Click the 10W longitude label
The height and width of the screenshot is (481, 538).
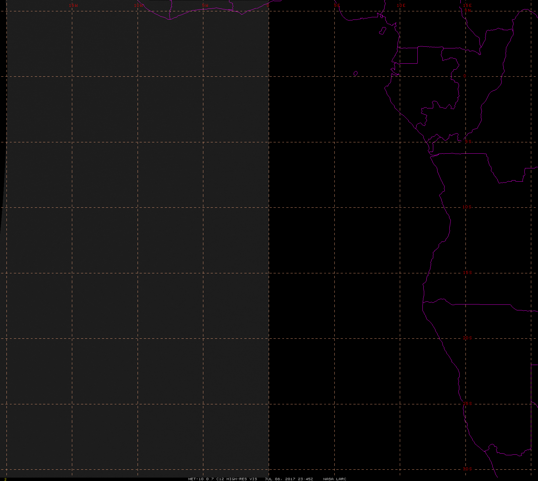click(x=139, y=5)
